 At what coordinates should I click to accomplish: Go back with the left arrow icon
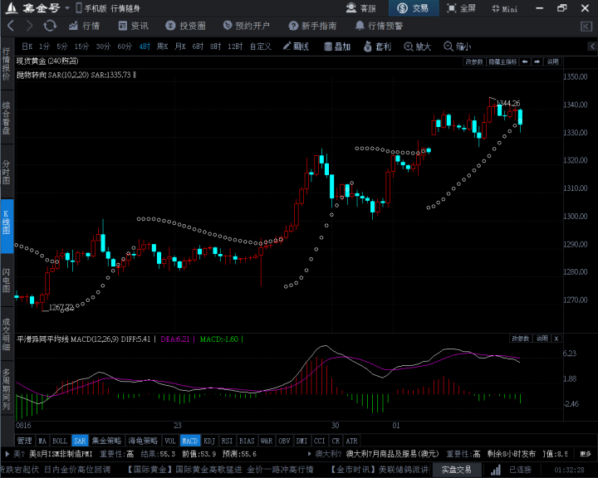click(x=10, y=26)
